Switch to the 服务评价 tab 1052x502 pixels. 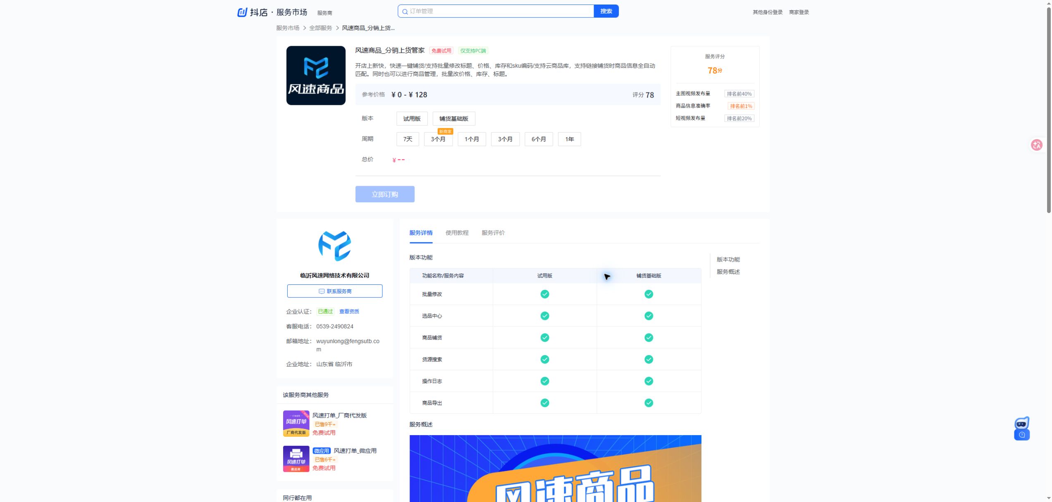pyautogui.click(x=493, y=233)
